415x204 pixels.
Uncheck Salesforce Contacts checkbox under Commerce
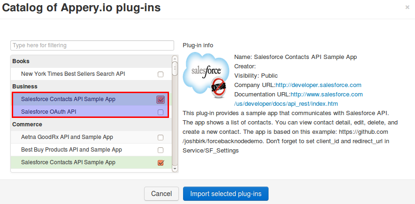(x=161, y=163)
